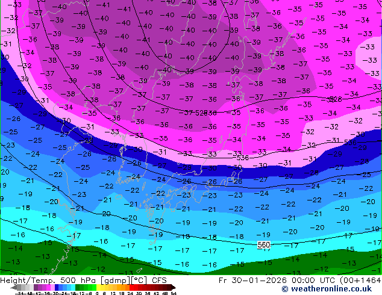382x295 pixels.
Task: Click the 'Height/Temp. 500 hPa' title text
Action: (x=49, y=281)
